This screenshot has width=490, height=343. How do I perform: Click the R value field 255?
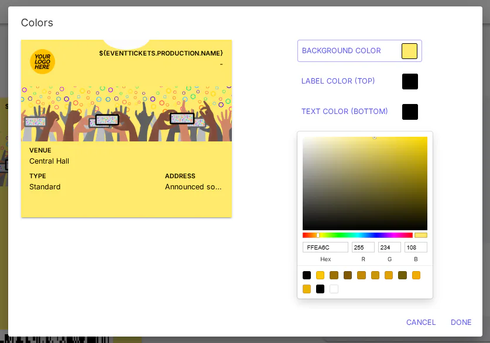(363, 247)
